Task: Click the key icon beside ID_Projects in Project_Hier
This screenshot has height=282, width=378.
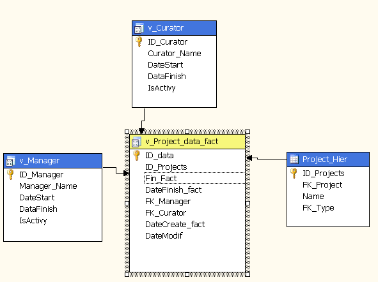Action: (294, 173)
